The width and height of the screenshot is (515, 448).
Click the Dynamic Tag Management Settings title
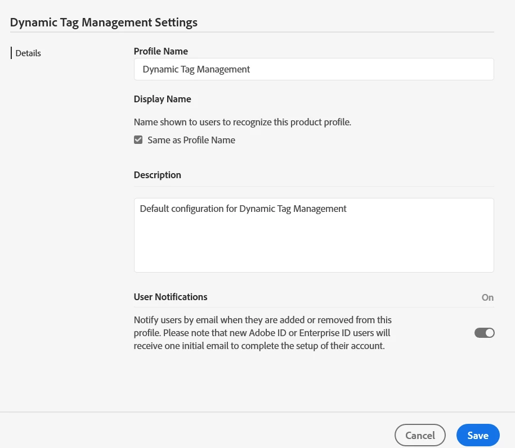pos(104,22)
